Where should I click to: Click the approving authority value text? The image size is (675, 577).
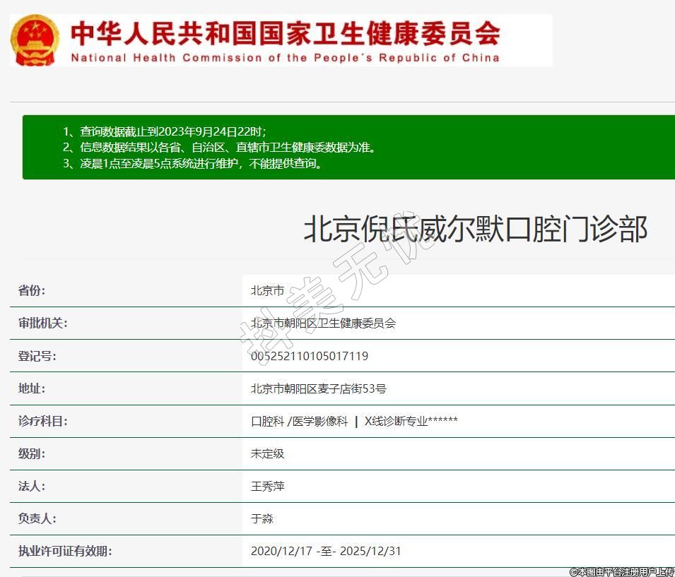pyautogui.click(x=323, y=323)
